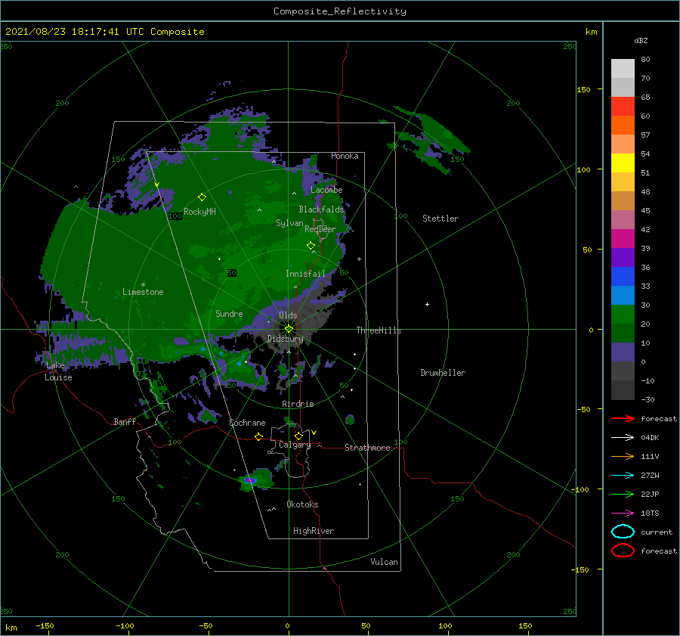The height and width of the screenshot is (636, 680).
Task: Click the Composite_Reflectivity title
Action: pyautogui.click(x=340, y=11)
